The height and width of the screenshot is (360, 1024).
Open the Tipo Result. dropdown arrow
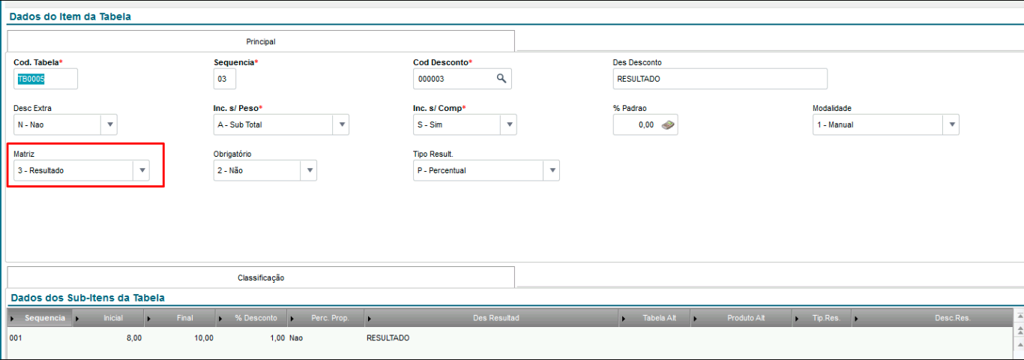(x=551, y=170)
